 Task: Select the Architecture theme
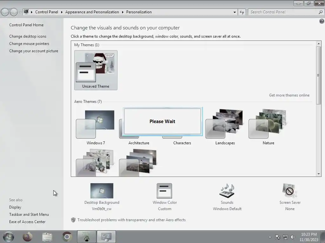click(139, 143)
